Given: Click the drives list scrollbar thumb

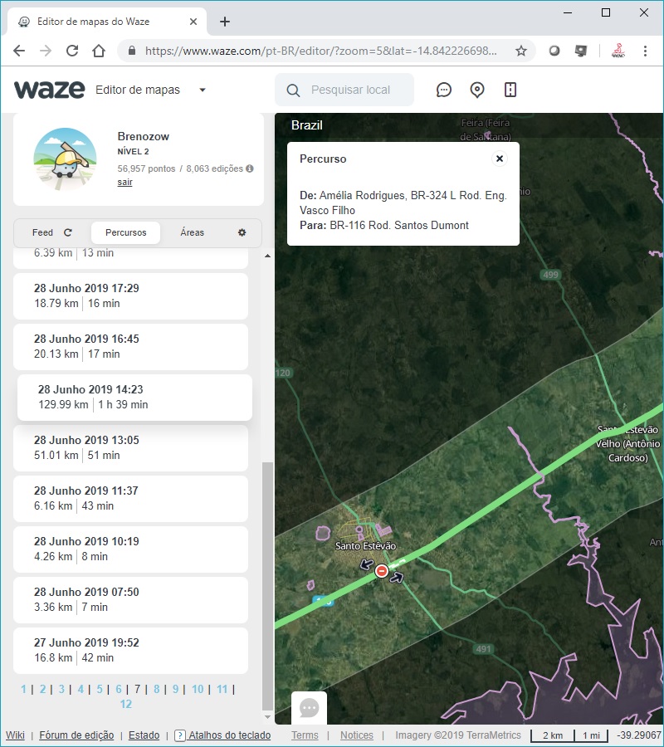Looking at the screenshot, I should (x=266, y=581).
